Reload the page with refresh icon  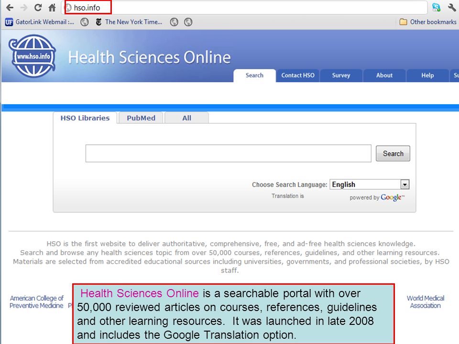pyautogui.click(x=38, y=8)
